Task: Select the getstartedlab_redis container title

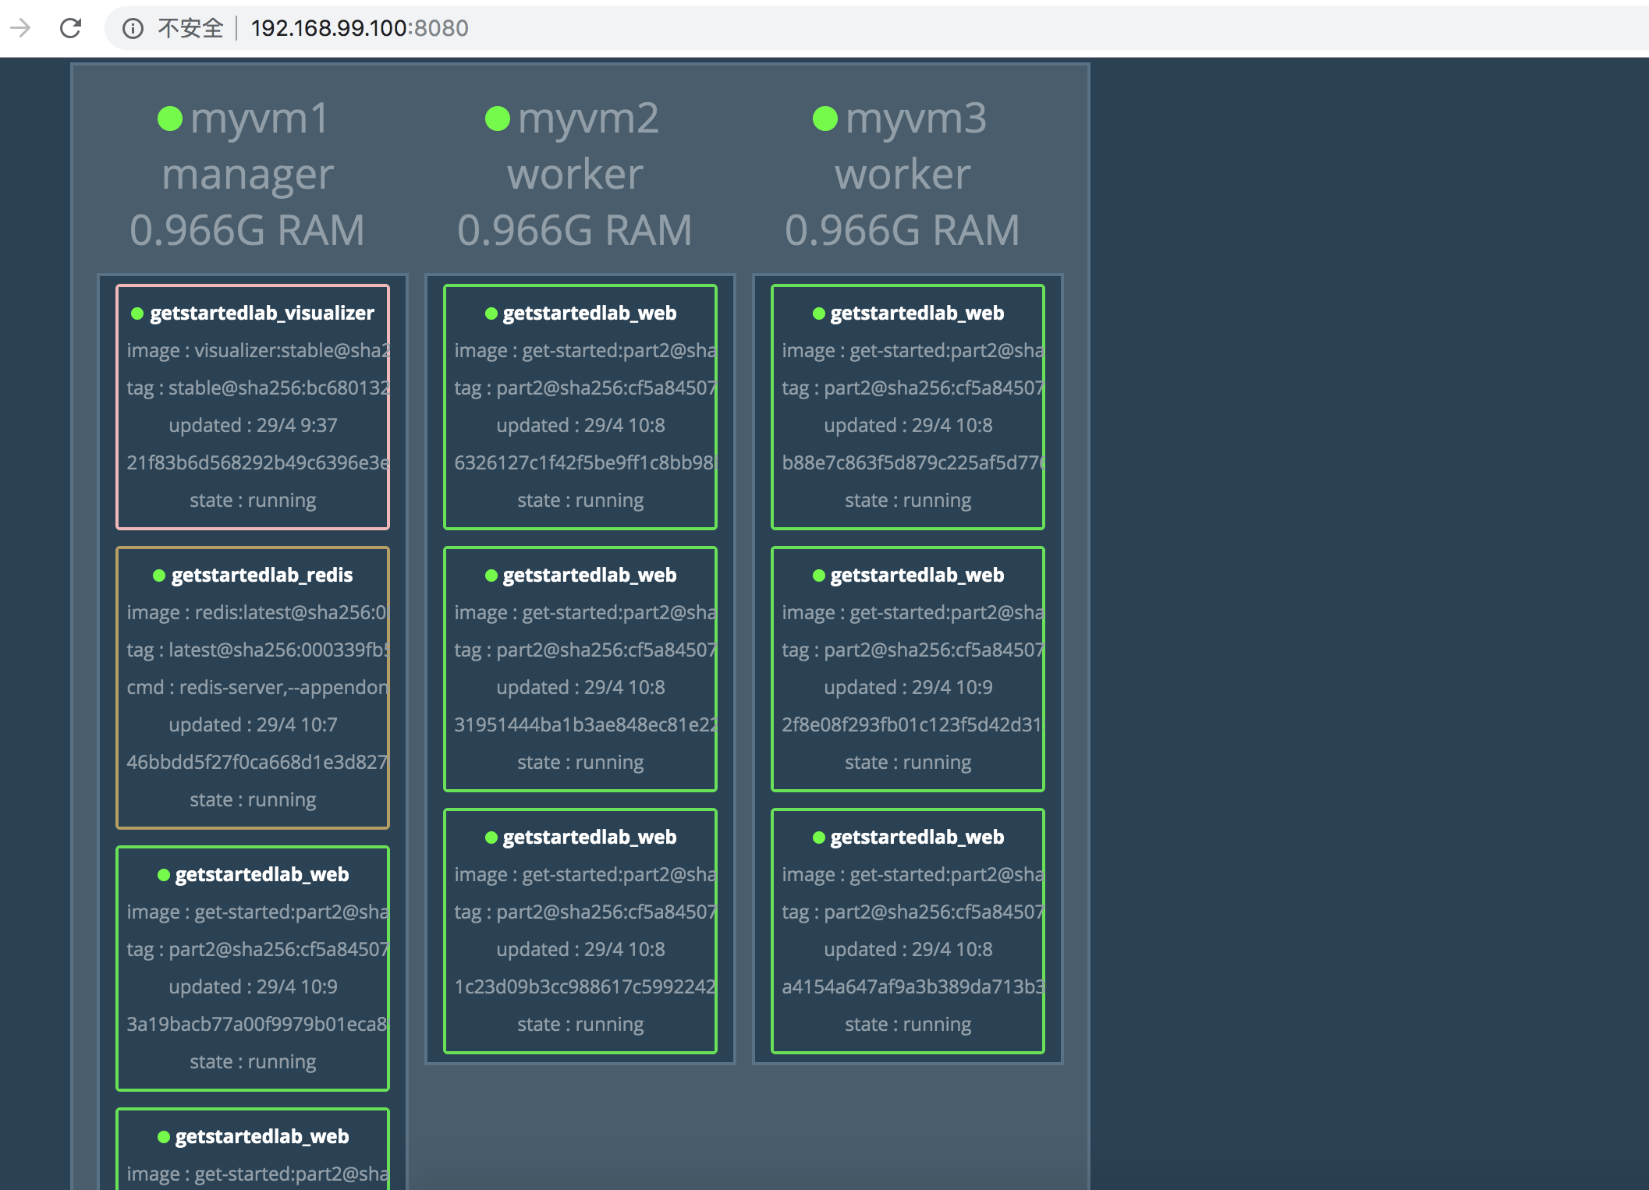Action: tap(262, 576)
